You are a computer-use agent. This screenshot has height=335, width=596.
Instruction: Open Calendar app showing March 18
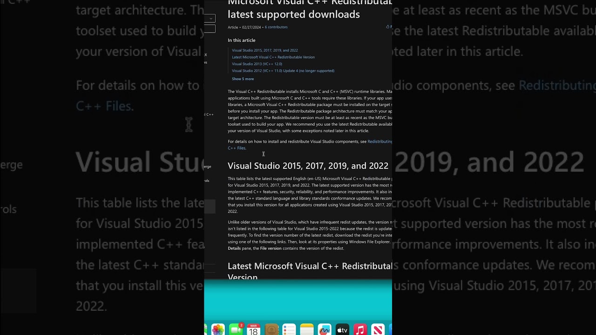click(253, 330)
